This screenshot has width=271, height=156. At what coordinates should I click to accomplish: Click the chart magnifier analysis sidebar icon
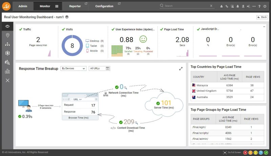coord(7,62)
